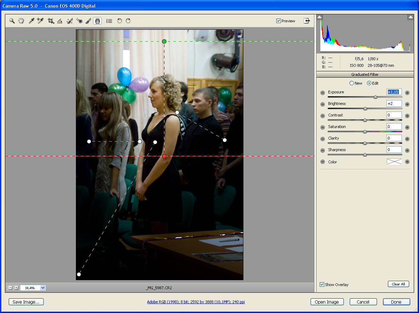Uncheck the Preview checkbox

(278, 21)
